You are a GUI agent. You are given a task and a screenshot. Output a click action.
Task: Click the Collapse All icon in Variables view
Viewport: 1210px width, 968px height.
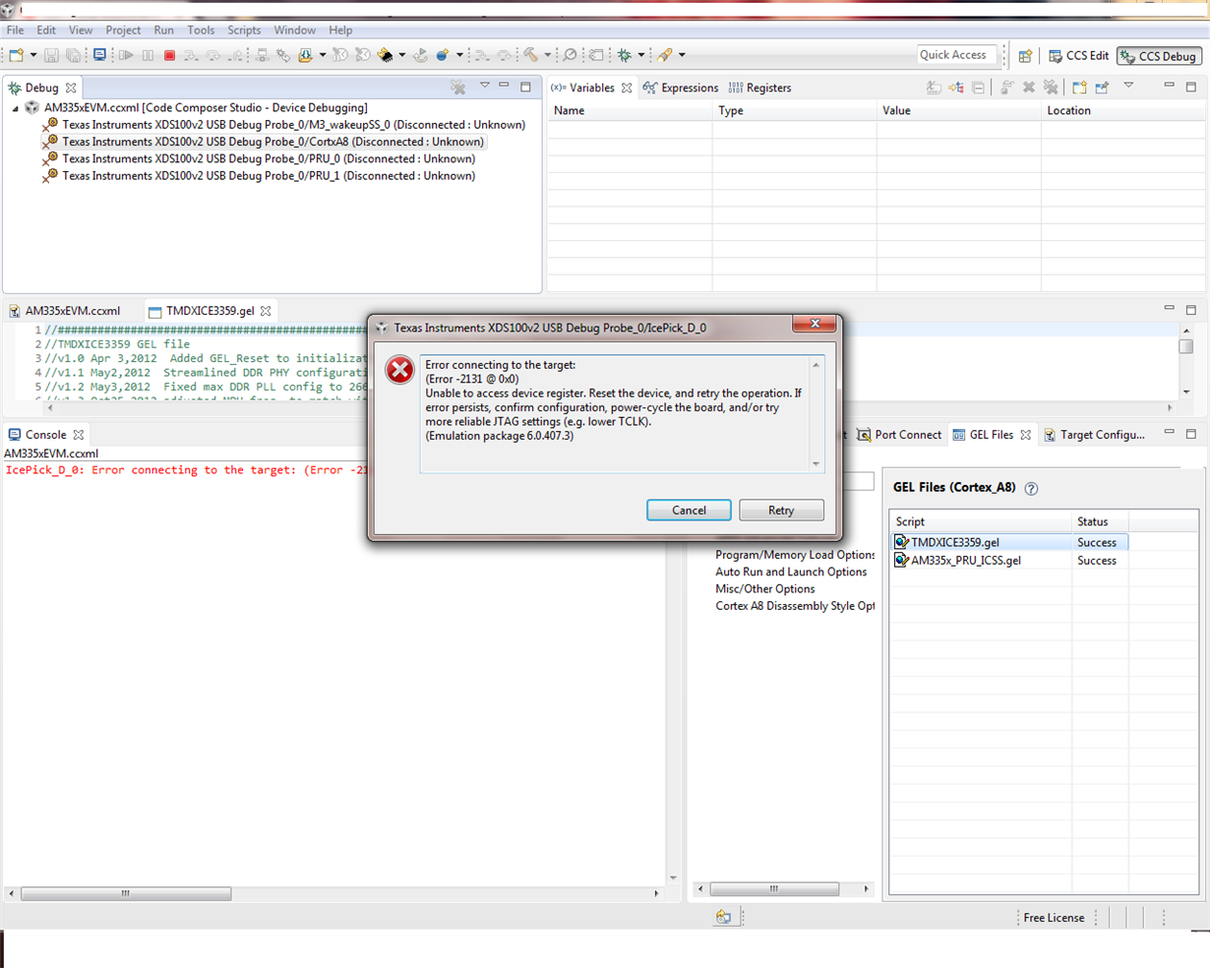(978, 88)
